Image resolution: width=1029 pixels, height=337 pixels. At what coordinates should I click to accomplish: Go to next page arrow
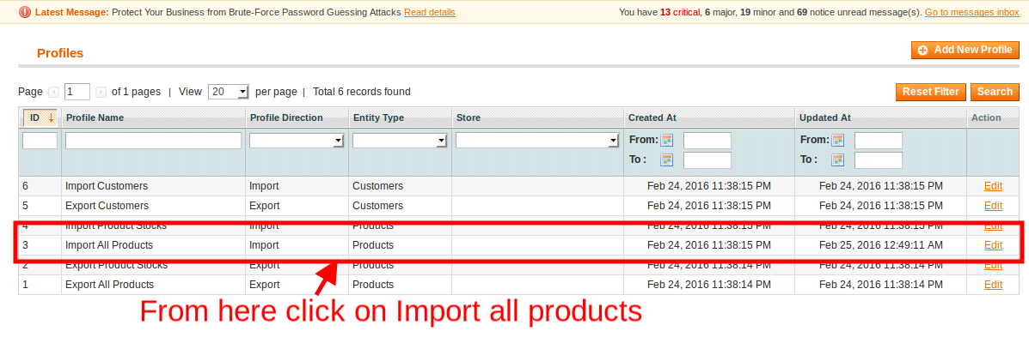point(101,93)
